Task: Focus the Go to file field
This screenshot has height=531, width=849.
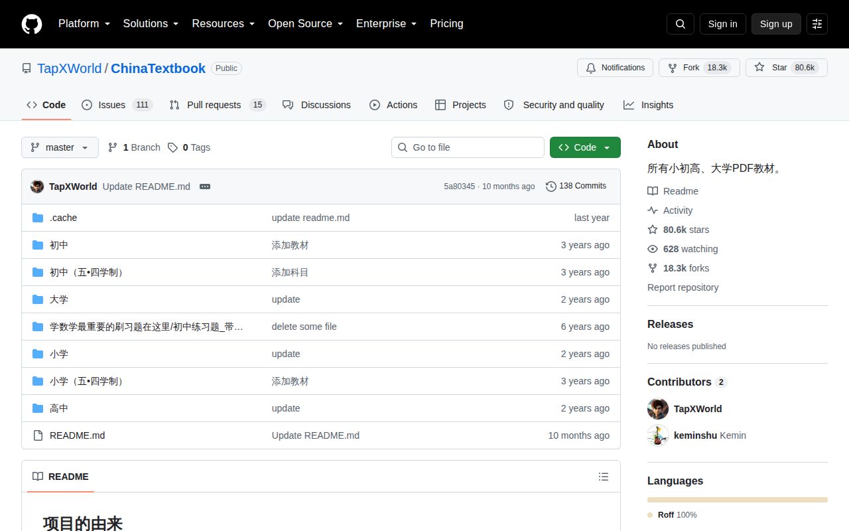Action: tap(468, 147)
